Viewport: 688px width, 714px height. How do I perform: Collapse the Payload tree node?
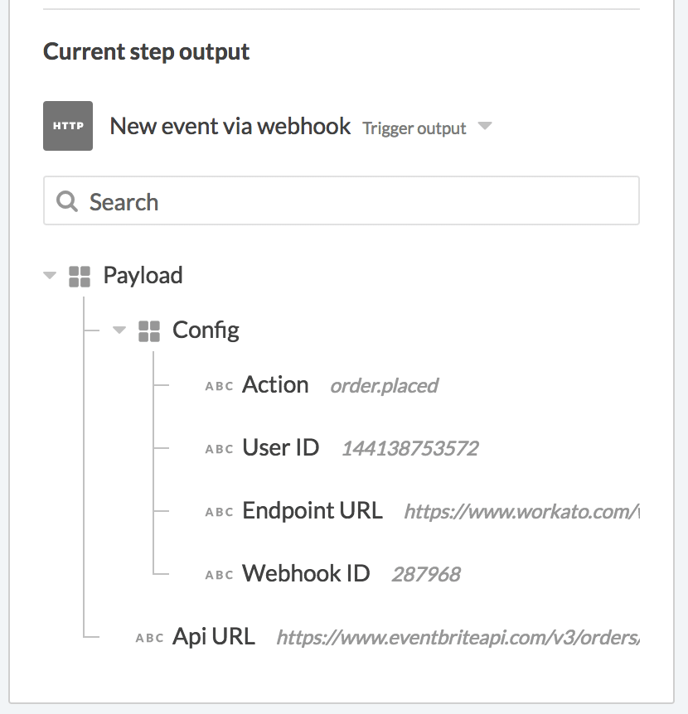[x=50, y=275]
